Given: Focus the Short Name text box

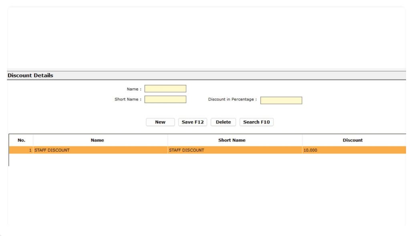Looking at the screenshot, I should pyautogui.click(x=165, y=99).
